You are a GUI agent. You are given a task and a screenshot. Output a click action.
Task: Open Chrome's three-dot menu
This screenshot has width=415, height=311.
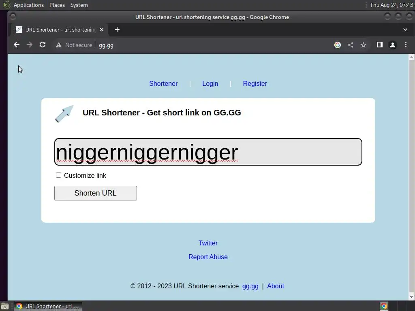click(x=406, y=45)
